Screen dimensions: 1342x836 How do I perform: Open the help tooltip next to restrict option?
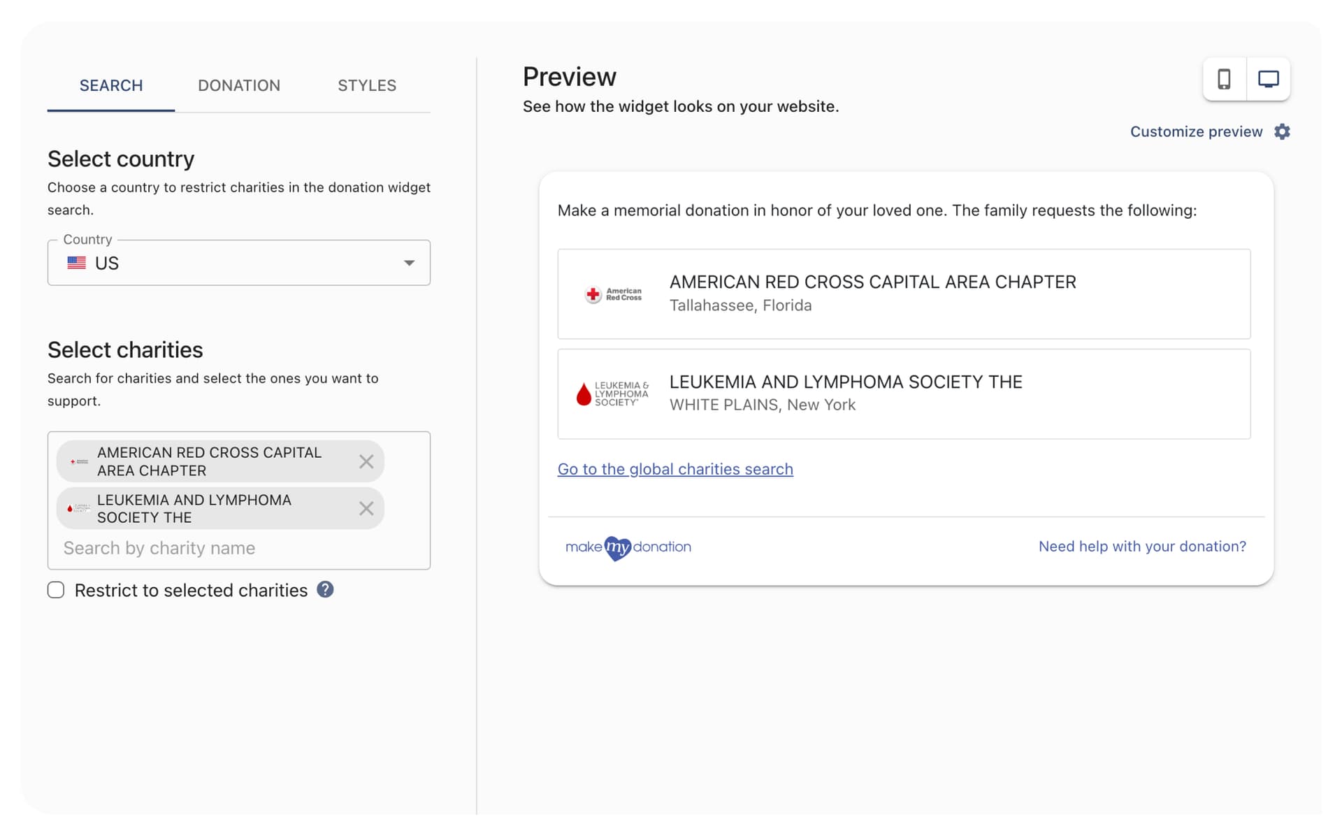point(325,590)
